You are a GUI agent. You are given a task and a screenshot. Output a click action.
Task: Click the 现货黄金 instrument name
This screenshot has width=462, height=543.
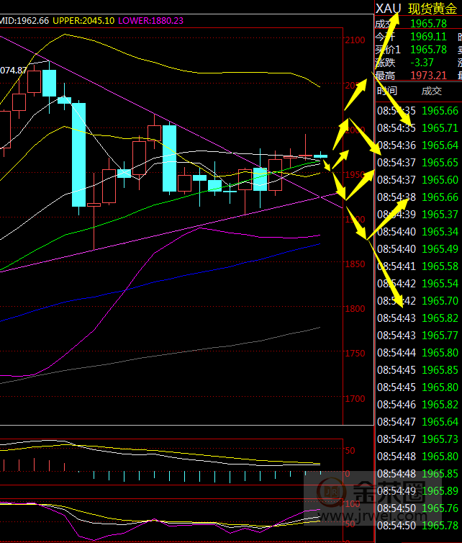(432, 9)
